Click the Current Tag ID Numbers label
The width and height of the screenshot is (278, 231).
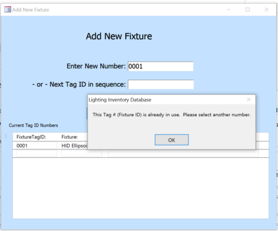(33, 125)
